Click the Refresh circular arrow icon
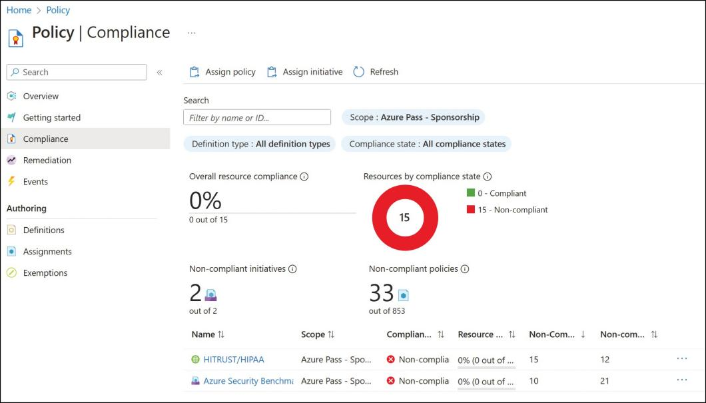The width and height of the screenshot is (706, 403). tap(358, 72)
